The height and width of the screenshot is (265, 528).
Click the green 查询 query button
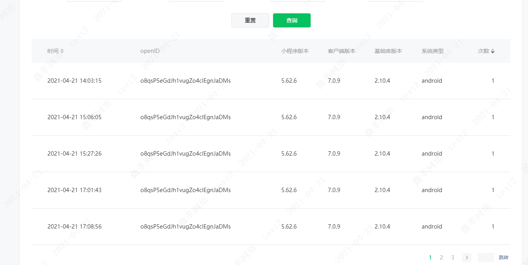[x=292, y=20]
